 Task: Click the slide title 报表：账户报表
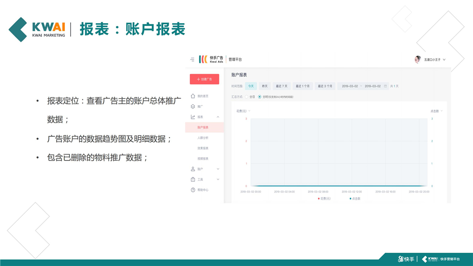coord(132,29)
